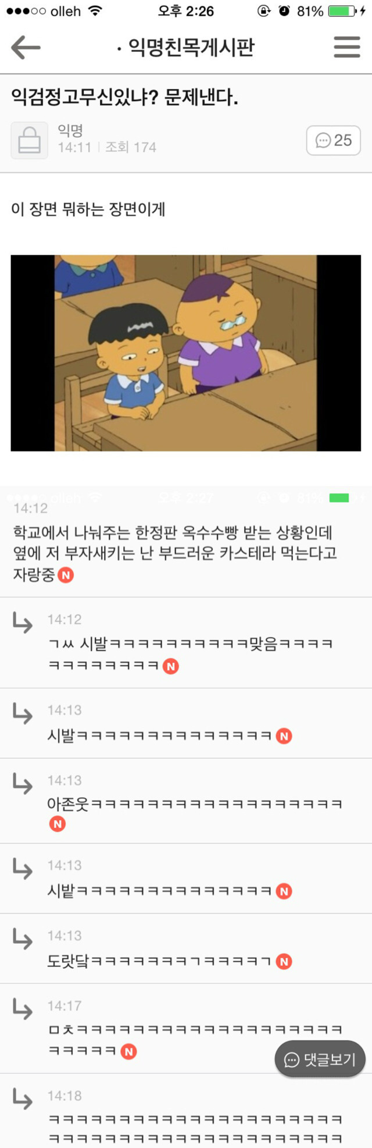The image size is (372, 1148).
Task: Tap the 익명 author name
Action: coord(70,131)
